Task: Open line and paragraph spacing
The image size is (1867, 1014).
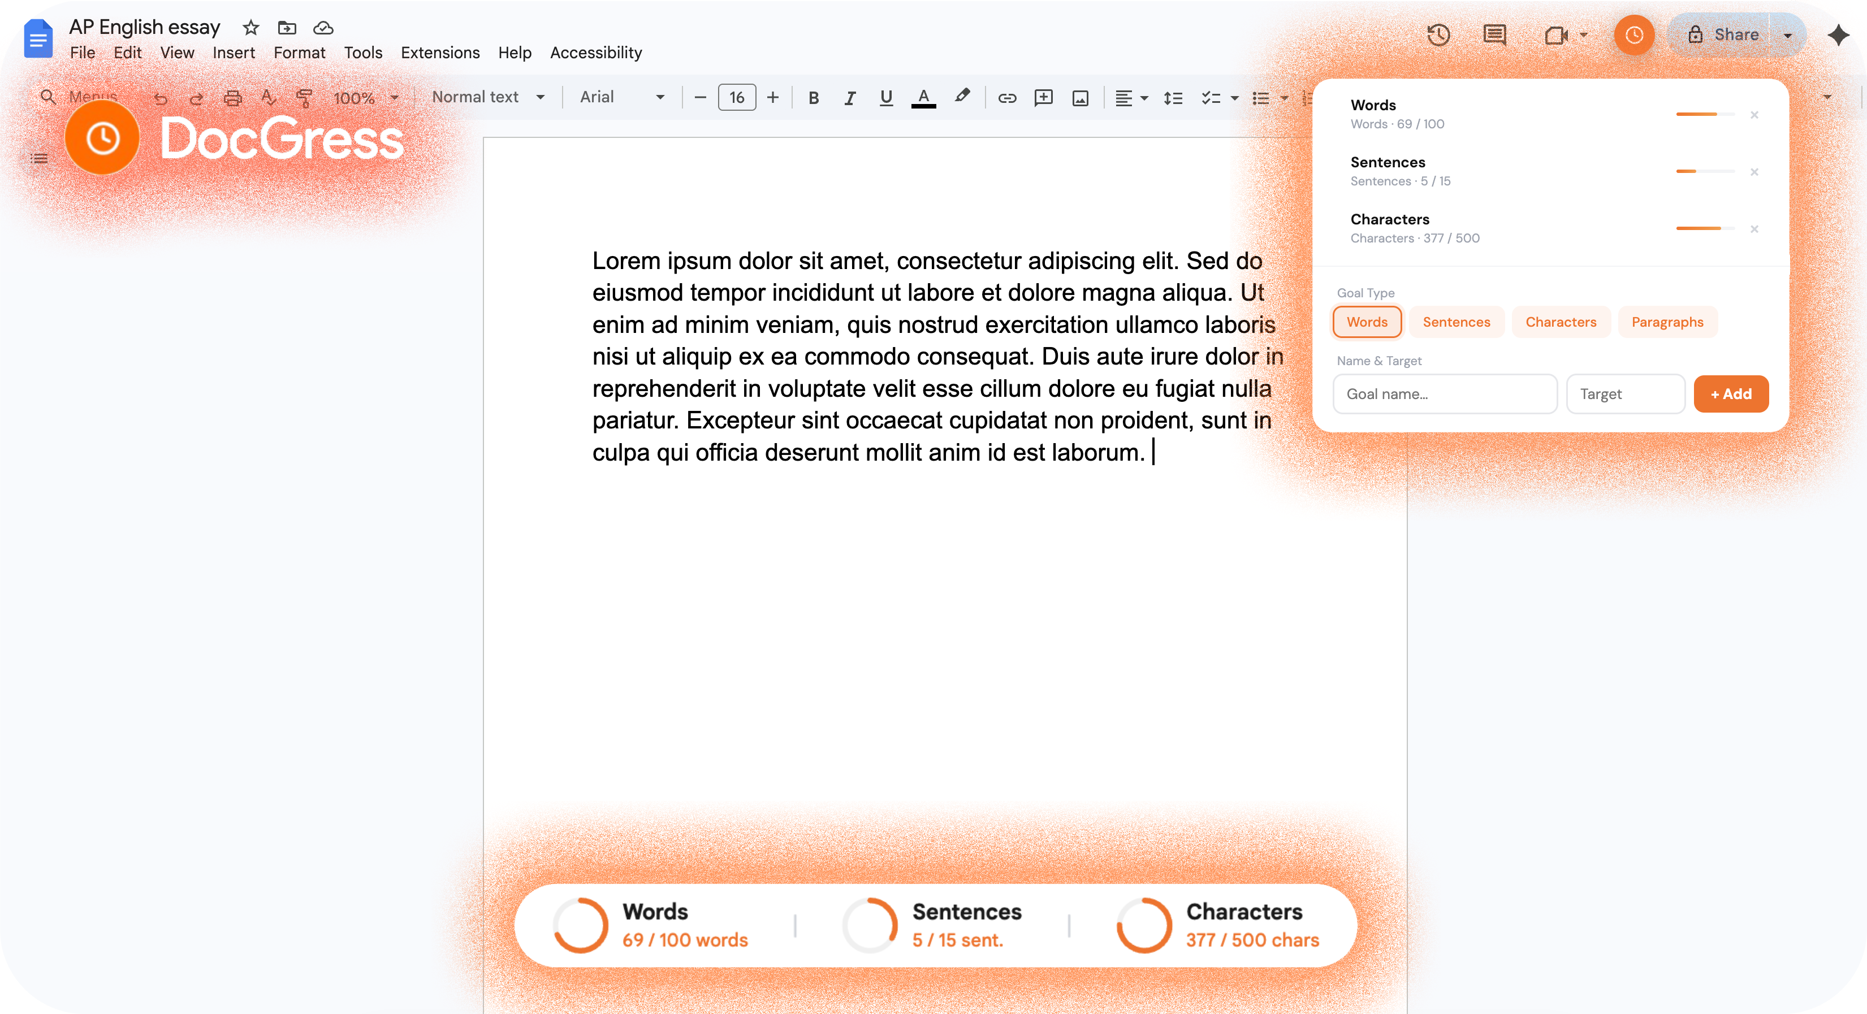Action: [x=1173, y=98]
